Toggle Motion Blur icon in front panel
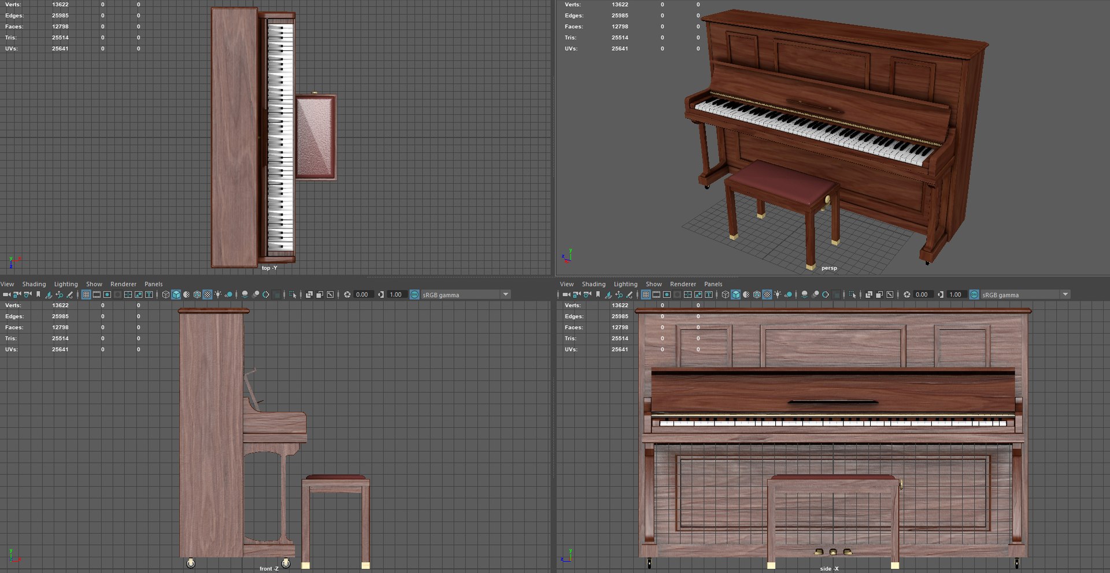Screen dimensions: 1110x573 click(255, 294)
